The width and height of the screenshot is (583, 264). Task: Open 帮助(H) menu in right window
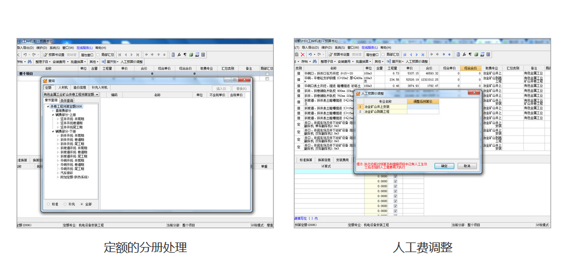click(x=386, y=48)
